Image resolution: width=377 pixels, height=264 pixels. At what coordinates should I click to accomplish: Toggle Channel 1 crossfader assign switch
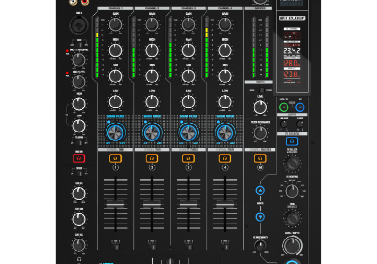pyautogui.click(x=115, y=246)
